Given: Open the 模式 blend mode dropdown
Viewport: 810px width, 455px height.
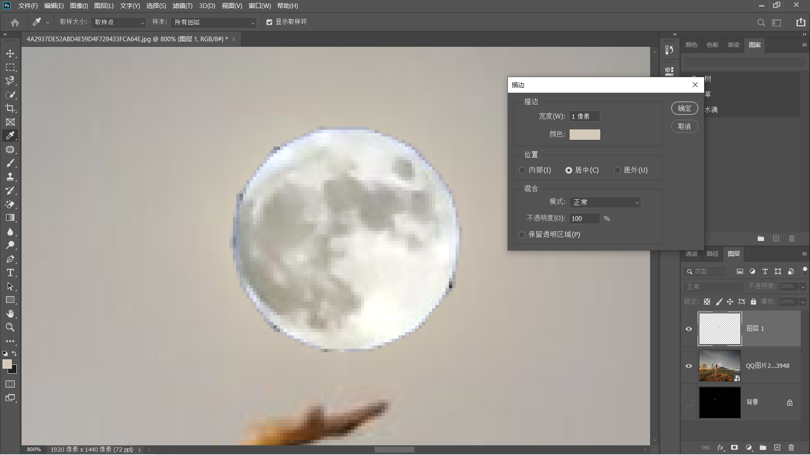Looking at the screenshot, I should click(x=605, y=202).
